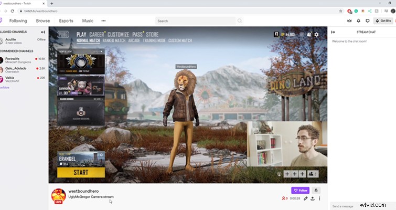Click the twitch.tv address bar

pos(177,11)
